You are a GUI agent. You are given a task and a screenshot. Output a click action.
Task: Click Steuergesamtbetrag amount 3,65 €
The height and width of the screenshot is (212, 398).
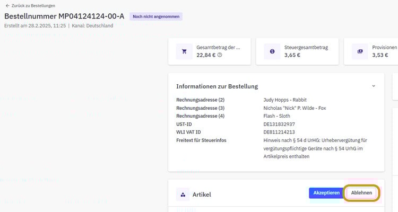click(x=292, y=55)
